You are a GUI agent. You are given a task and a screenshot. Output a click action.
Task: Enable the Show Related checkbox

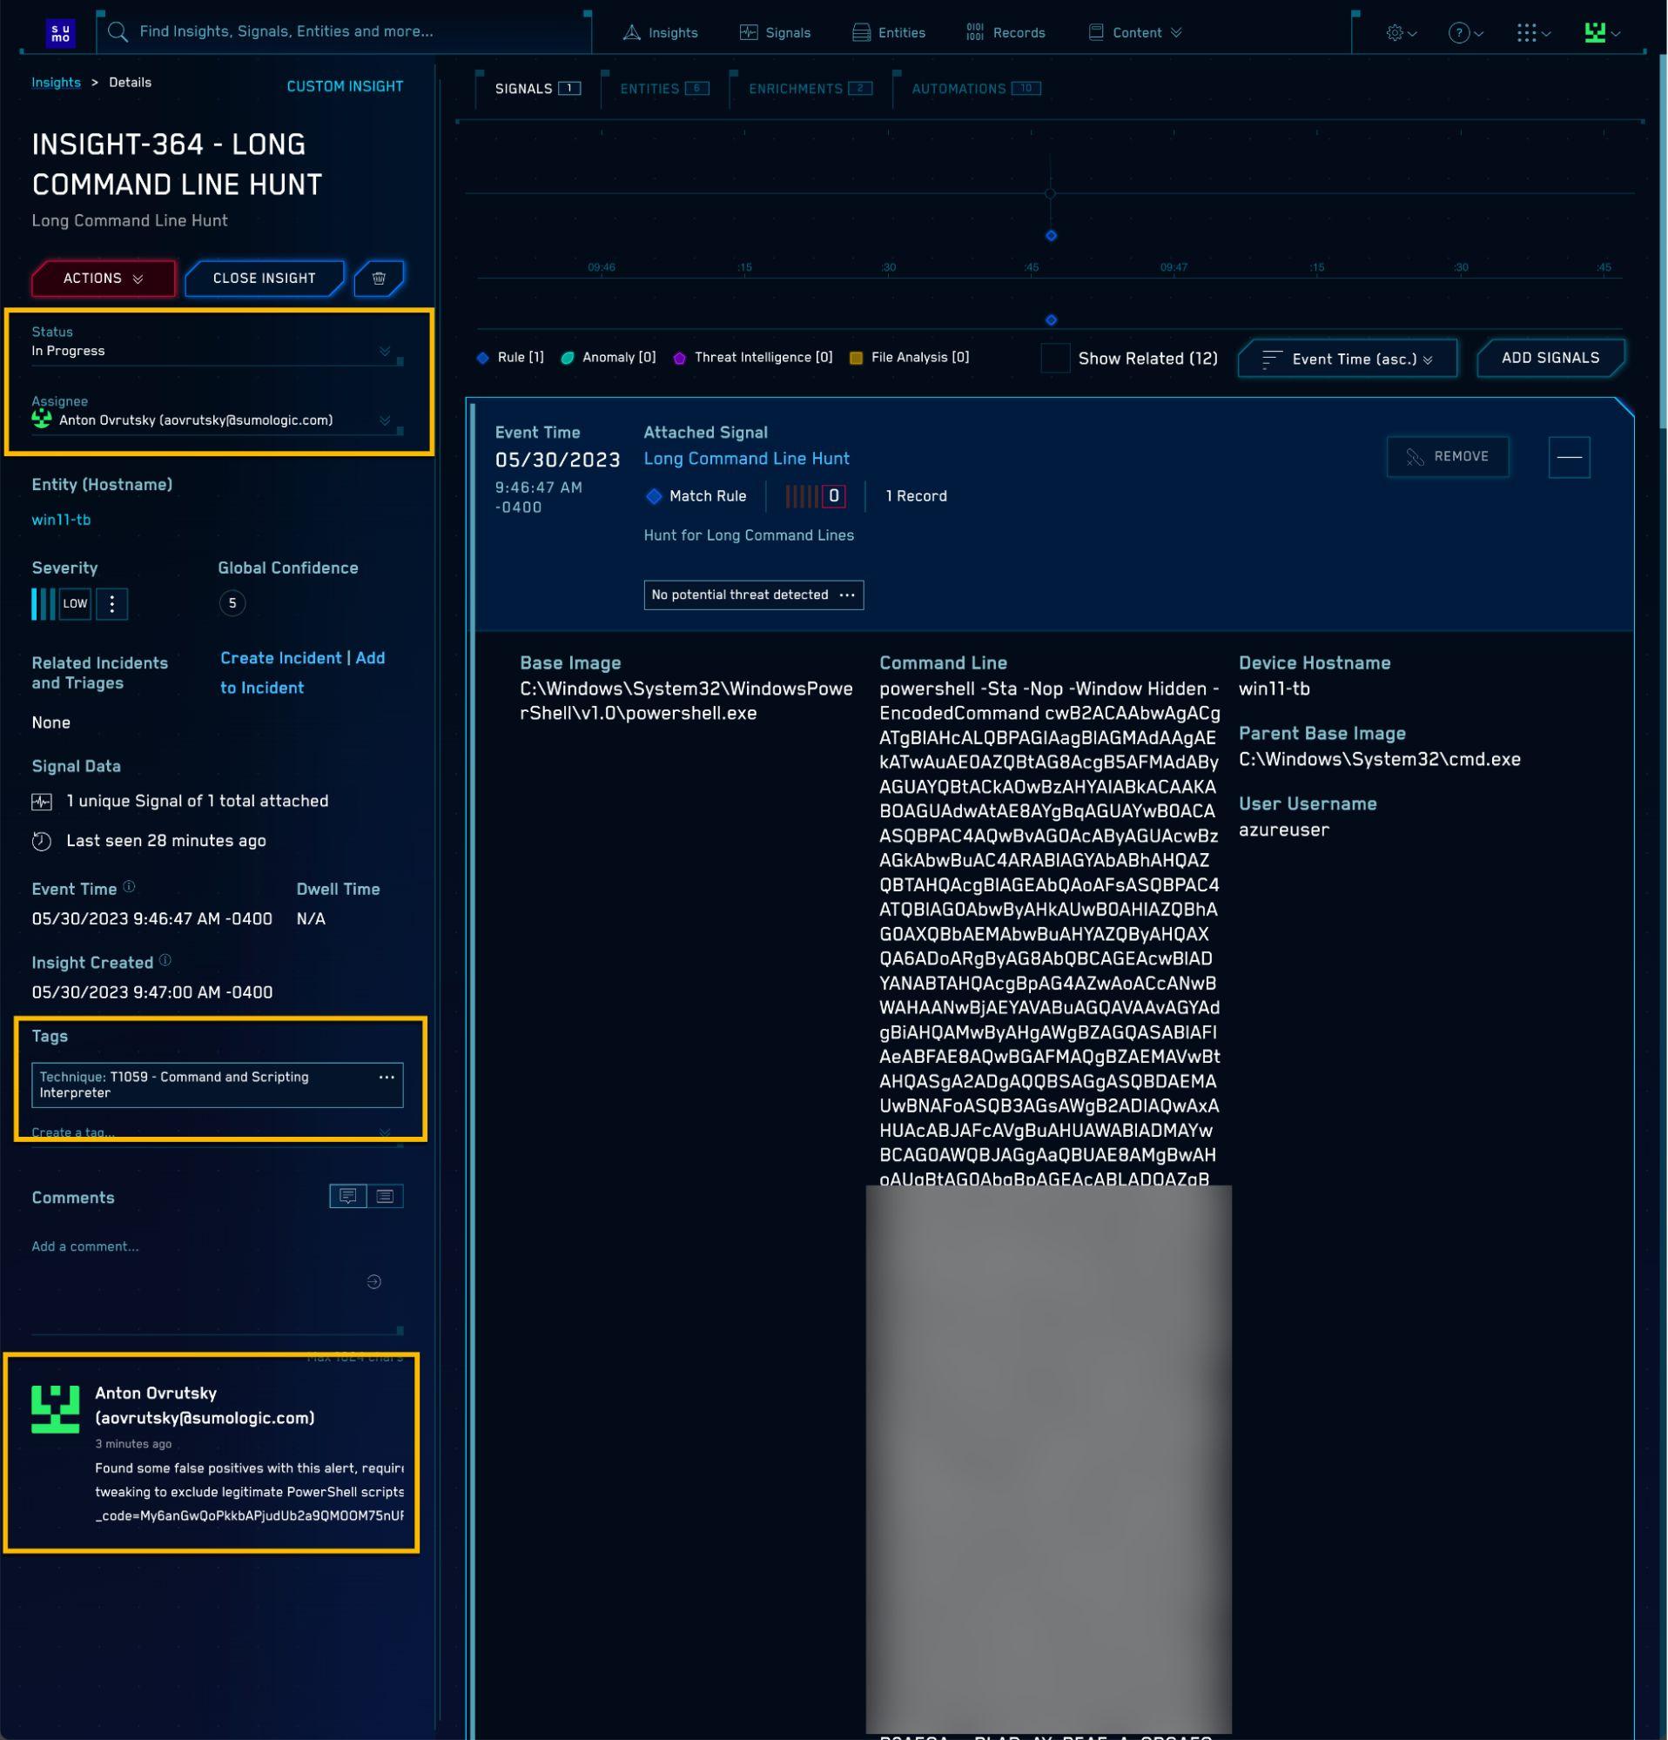point(1054,358)
